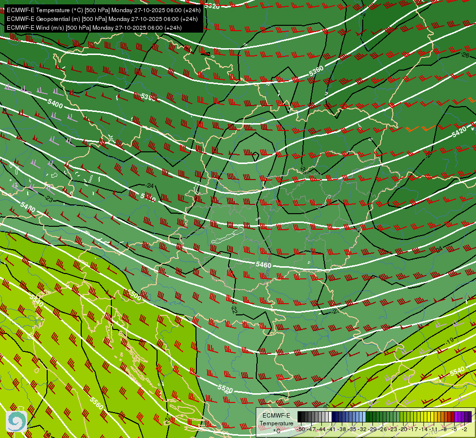The image size is (476, 438).
Task: Click the 5480 geopotential contour label
Action: (x=28, y=207)
